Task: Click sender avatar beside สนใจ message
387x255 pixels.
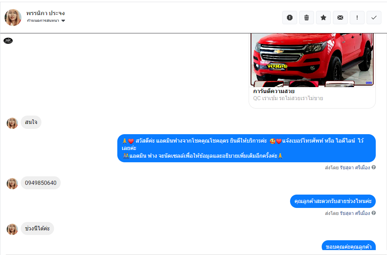Action: point(12,123)
